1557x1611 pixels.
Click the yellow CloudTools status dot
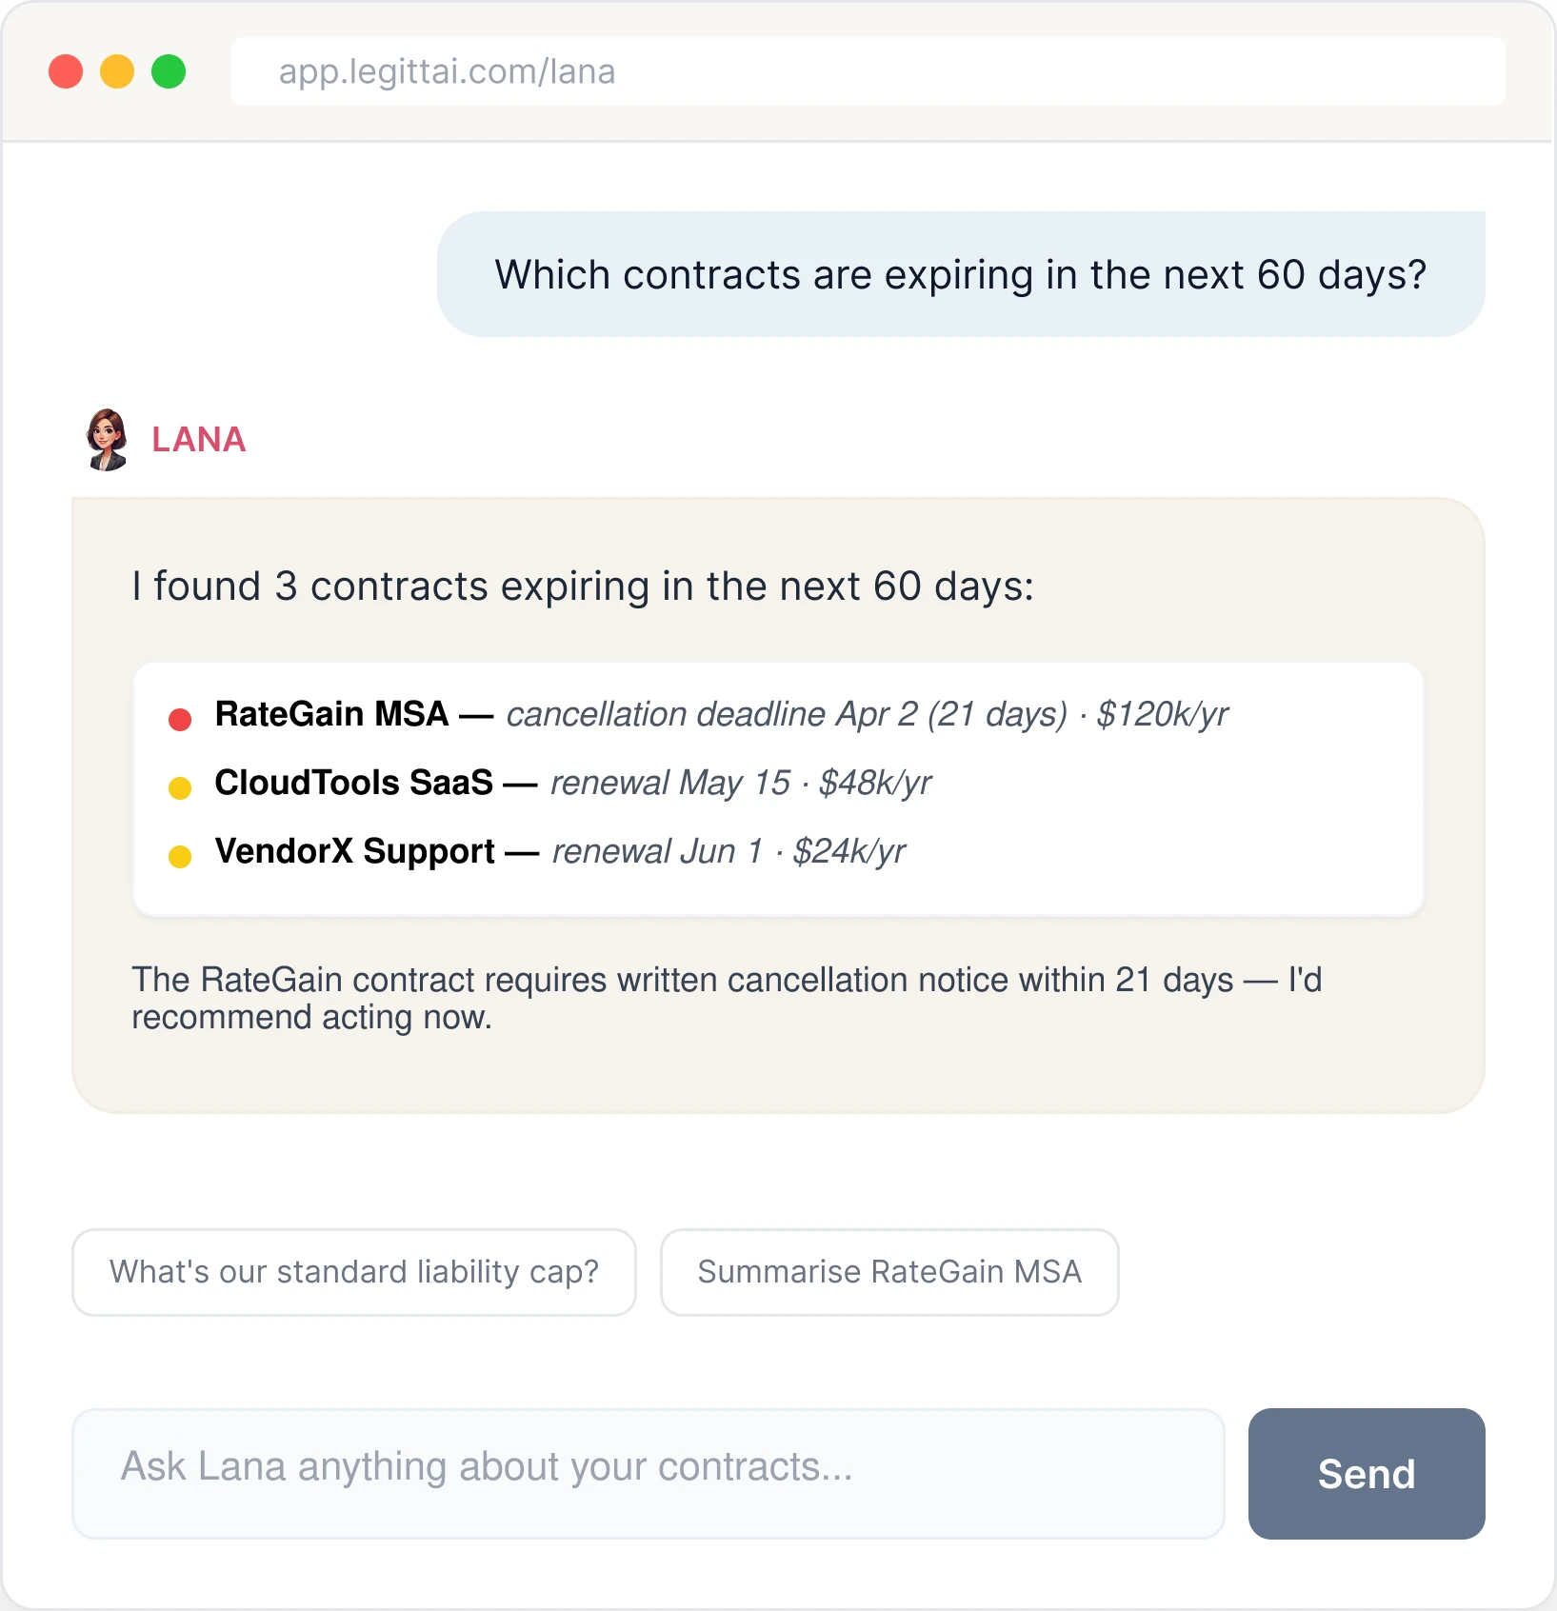180,787
